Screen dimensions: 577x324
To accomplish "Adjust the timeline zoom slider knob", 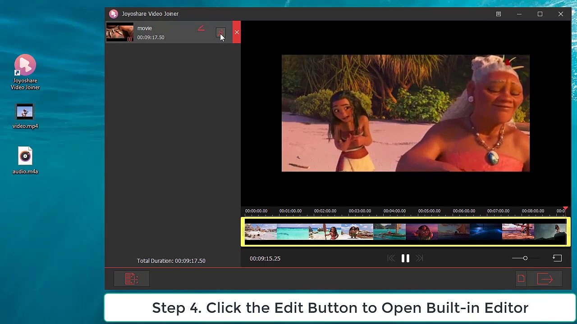I will tap(525, 258).
